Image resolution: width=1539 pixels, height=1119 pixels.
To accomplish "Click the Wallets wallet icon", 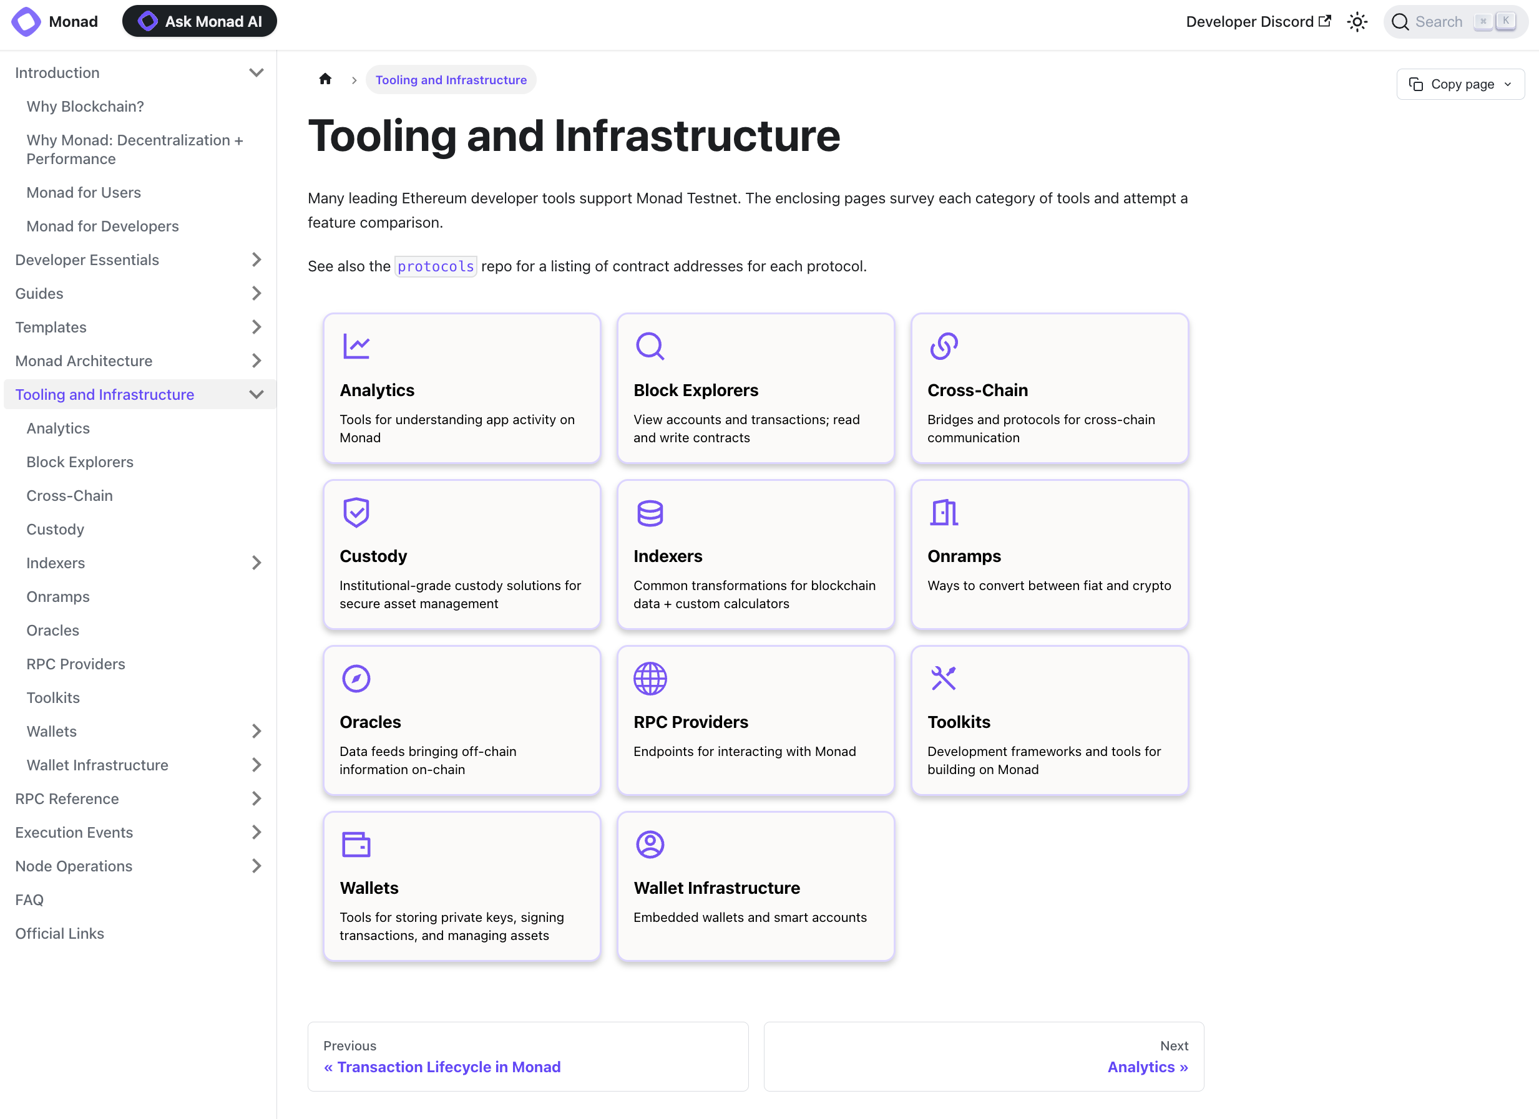I will point(356,845).
